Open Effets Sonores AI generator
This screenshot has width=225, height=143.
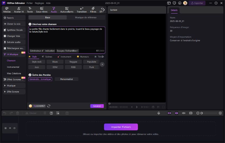(x=14, y=80)
